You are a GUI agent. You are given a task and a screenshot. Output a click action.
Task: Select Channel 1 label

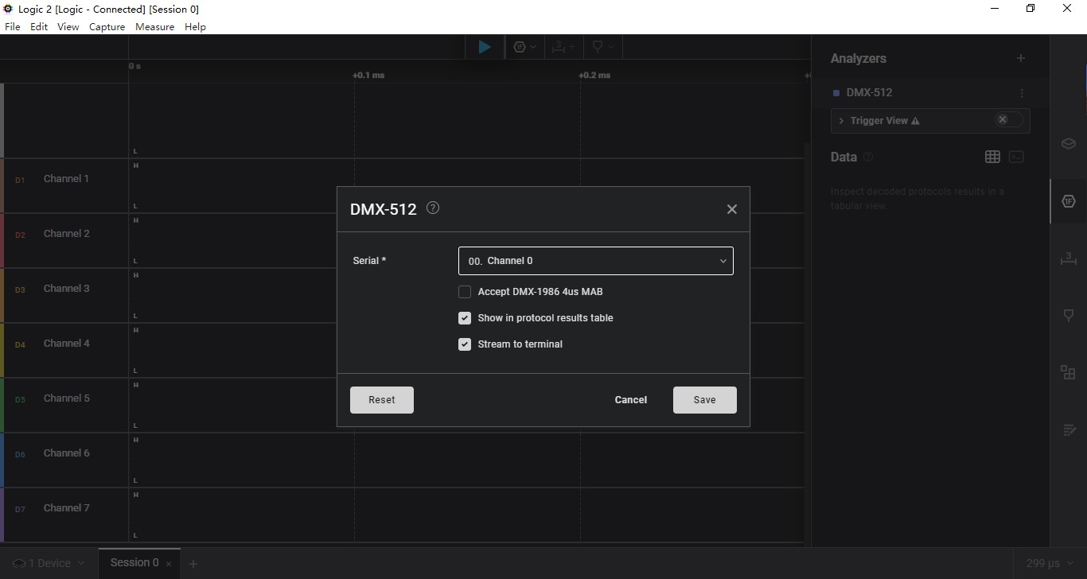coord(66,179)
